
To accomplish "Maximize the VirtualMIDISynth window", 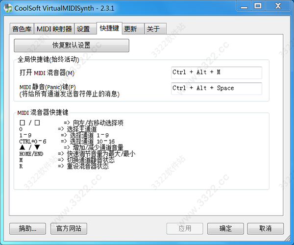I will click(258, 6).
